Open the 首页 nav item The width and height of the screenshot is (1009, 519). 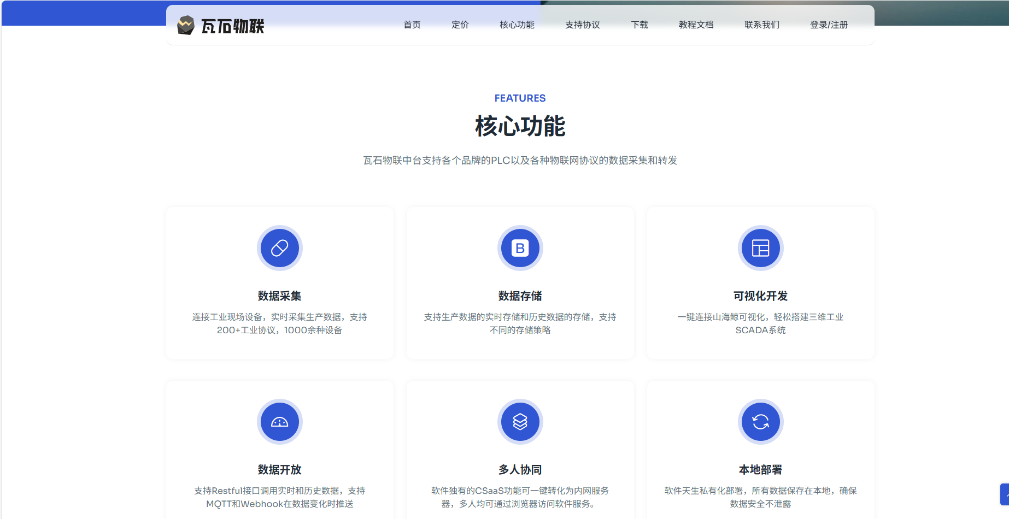(412, 25)
